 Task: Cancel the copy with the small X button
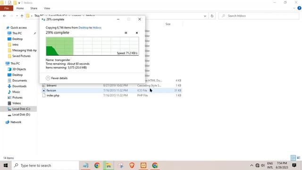[137, 33]
